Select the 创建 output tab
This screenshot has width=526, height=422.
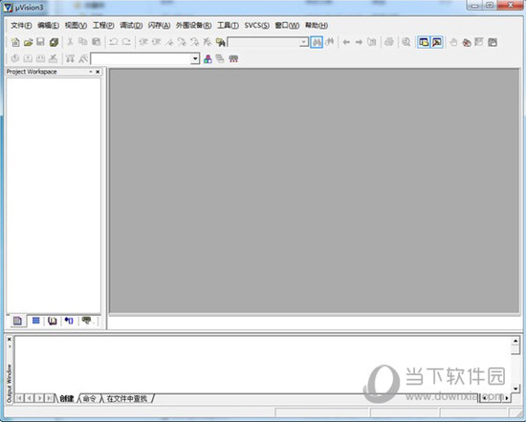click(66, 398)
